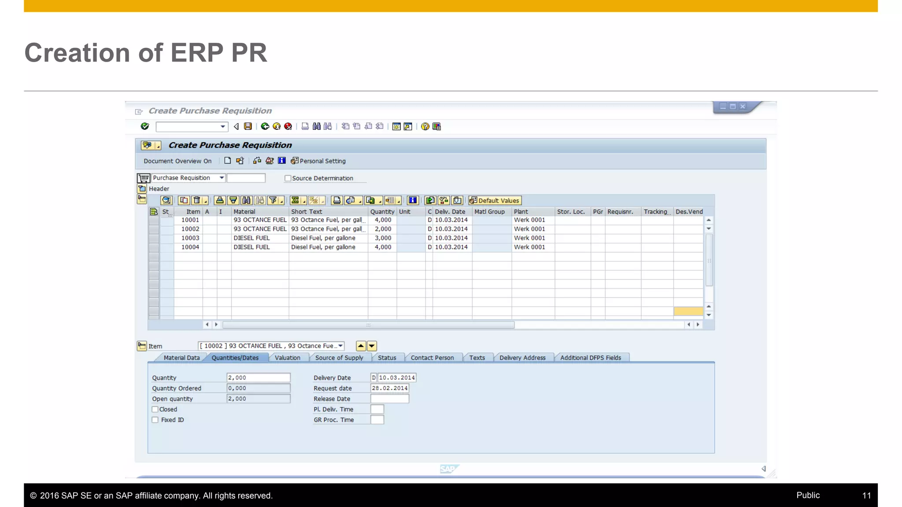902x507 pixels.
Task: Open the Services for Object dropdown button
Action: pyautogui.click(x=158, y=146)
